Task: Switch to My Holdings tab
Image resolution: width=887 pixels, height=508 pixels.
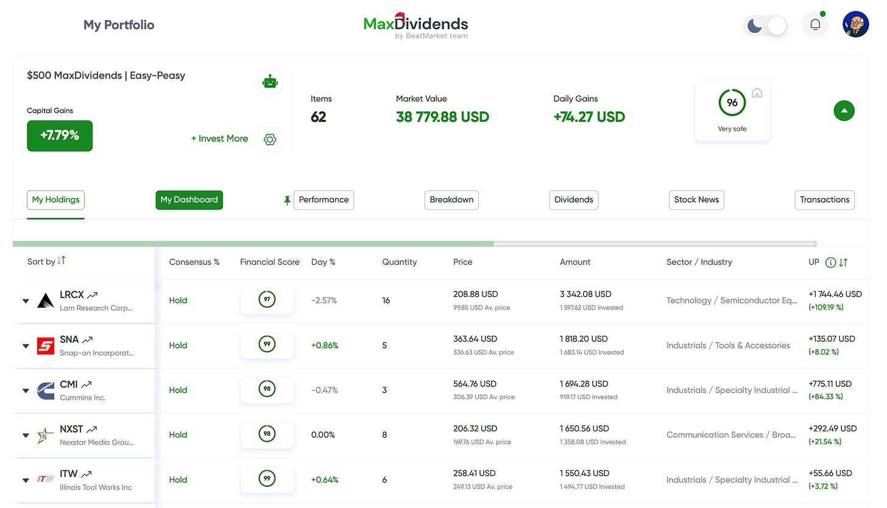Action: click(x=55, y=200)
